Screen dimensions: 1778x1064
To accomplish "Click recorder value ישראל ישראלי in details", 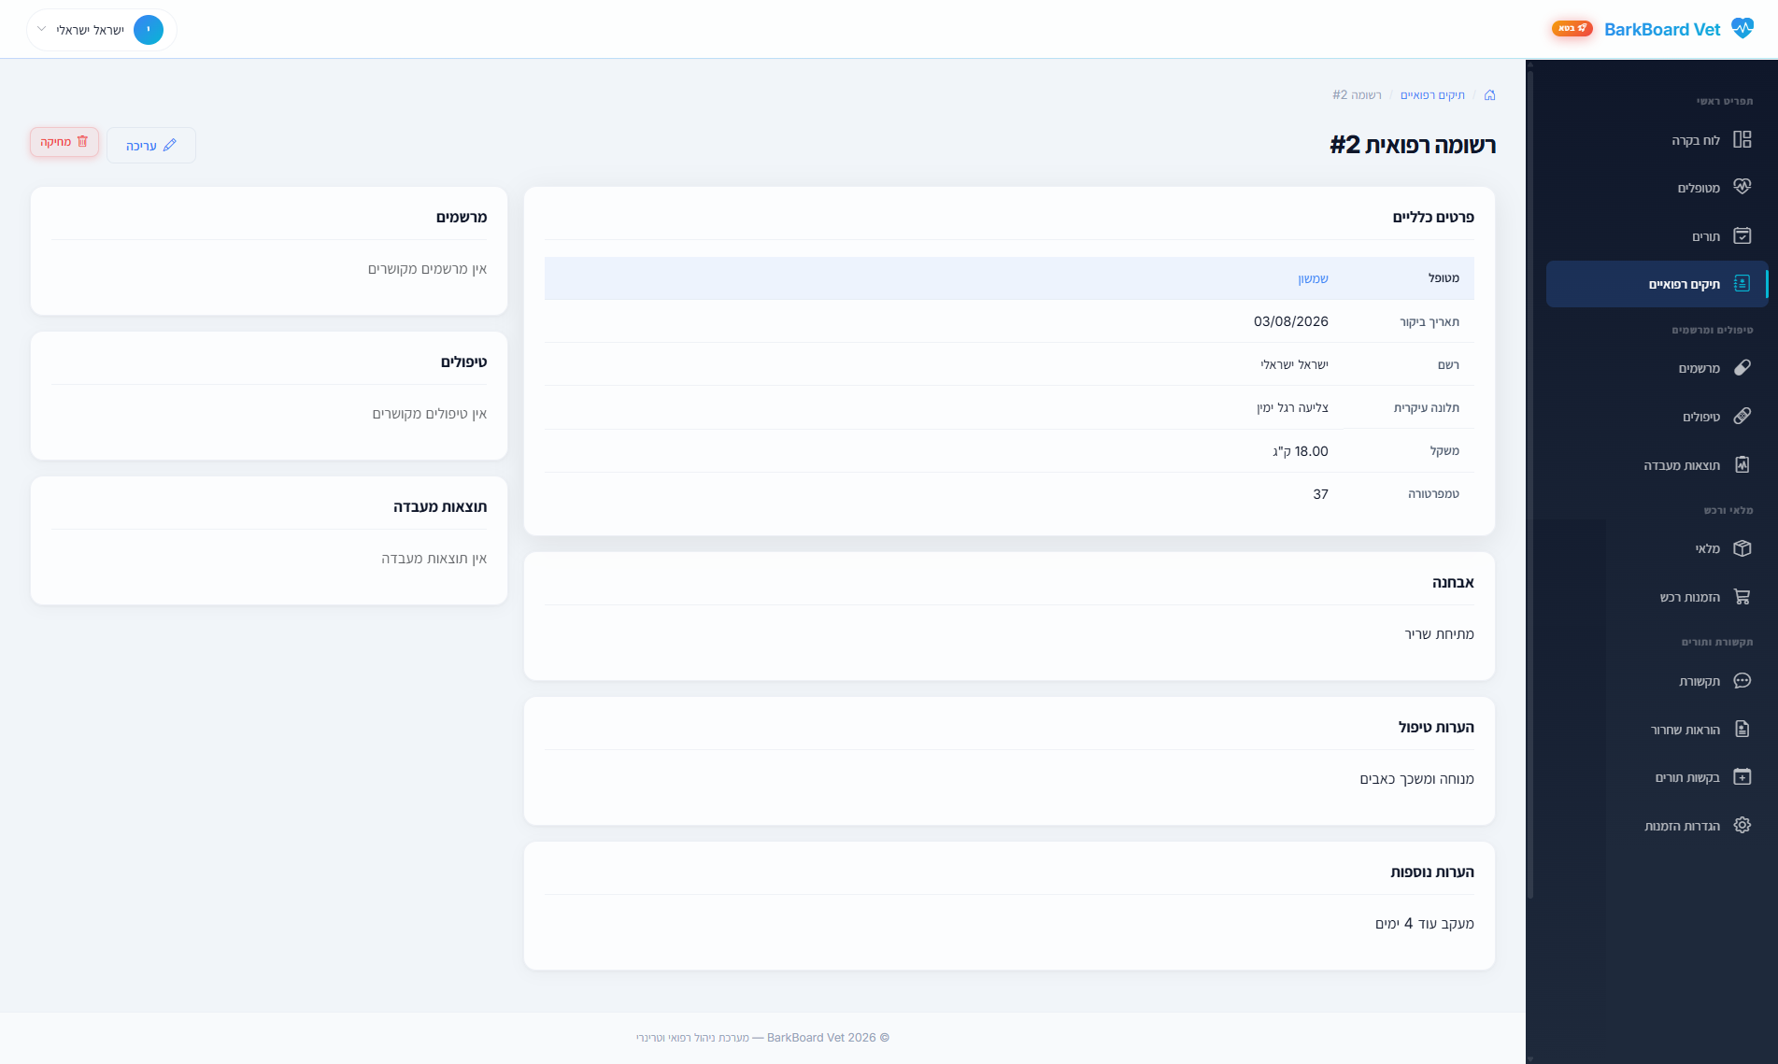I will point(1294,365).
